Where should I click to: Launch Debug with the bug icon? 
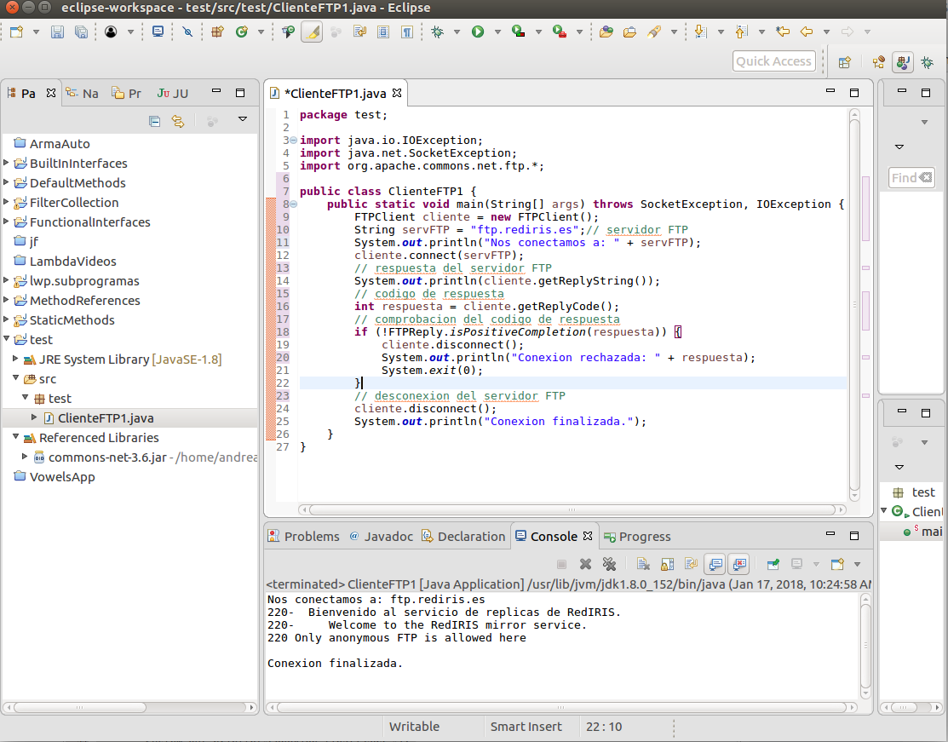(437, 32)
